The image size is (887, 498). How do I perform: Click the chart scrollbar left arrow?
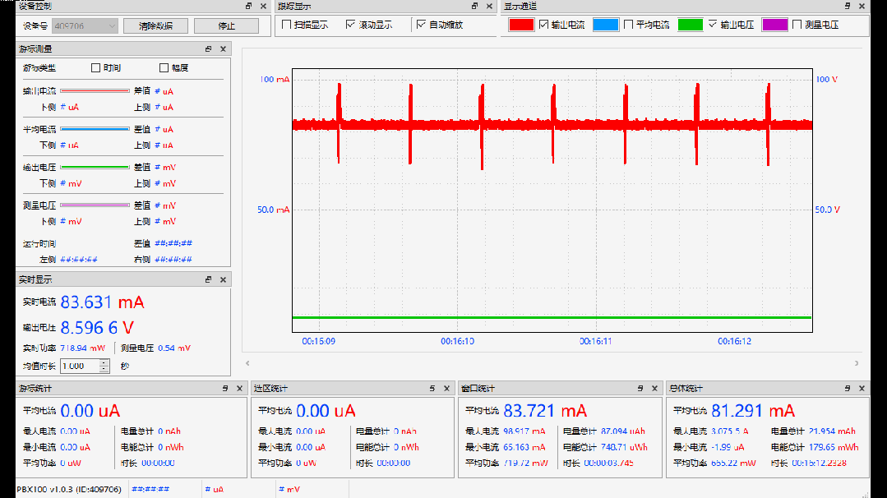(247, 363)
